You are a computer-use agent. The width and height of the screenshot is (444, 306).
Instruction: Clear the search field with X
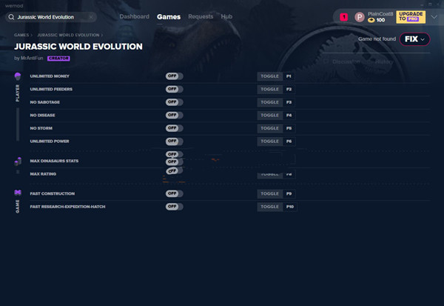tap(91, 17)
